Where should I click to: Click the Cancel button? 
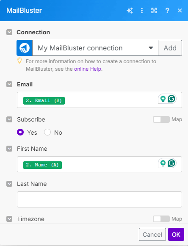pyautogui.click(x=152, y=235)
